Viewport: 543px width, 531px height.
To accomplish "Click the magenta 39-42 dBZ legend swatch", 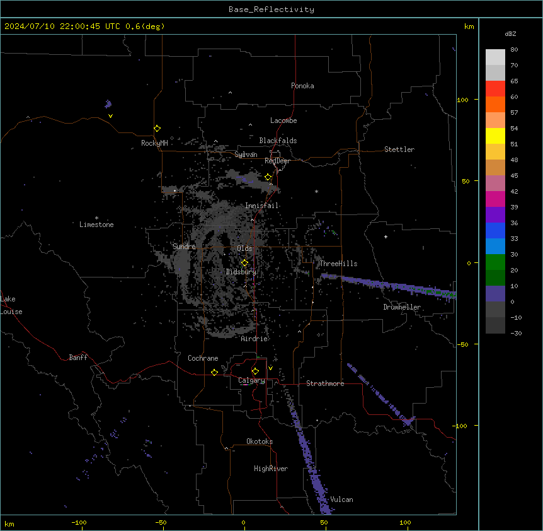I will pos(495,199).
